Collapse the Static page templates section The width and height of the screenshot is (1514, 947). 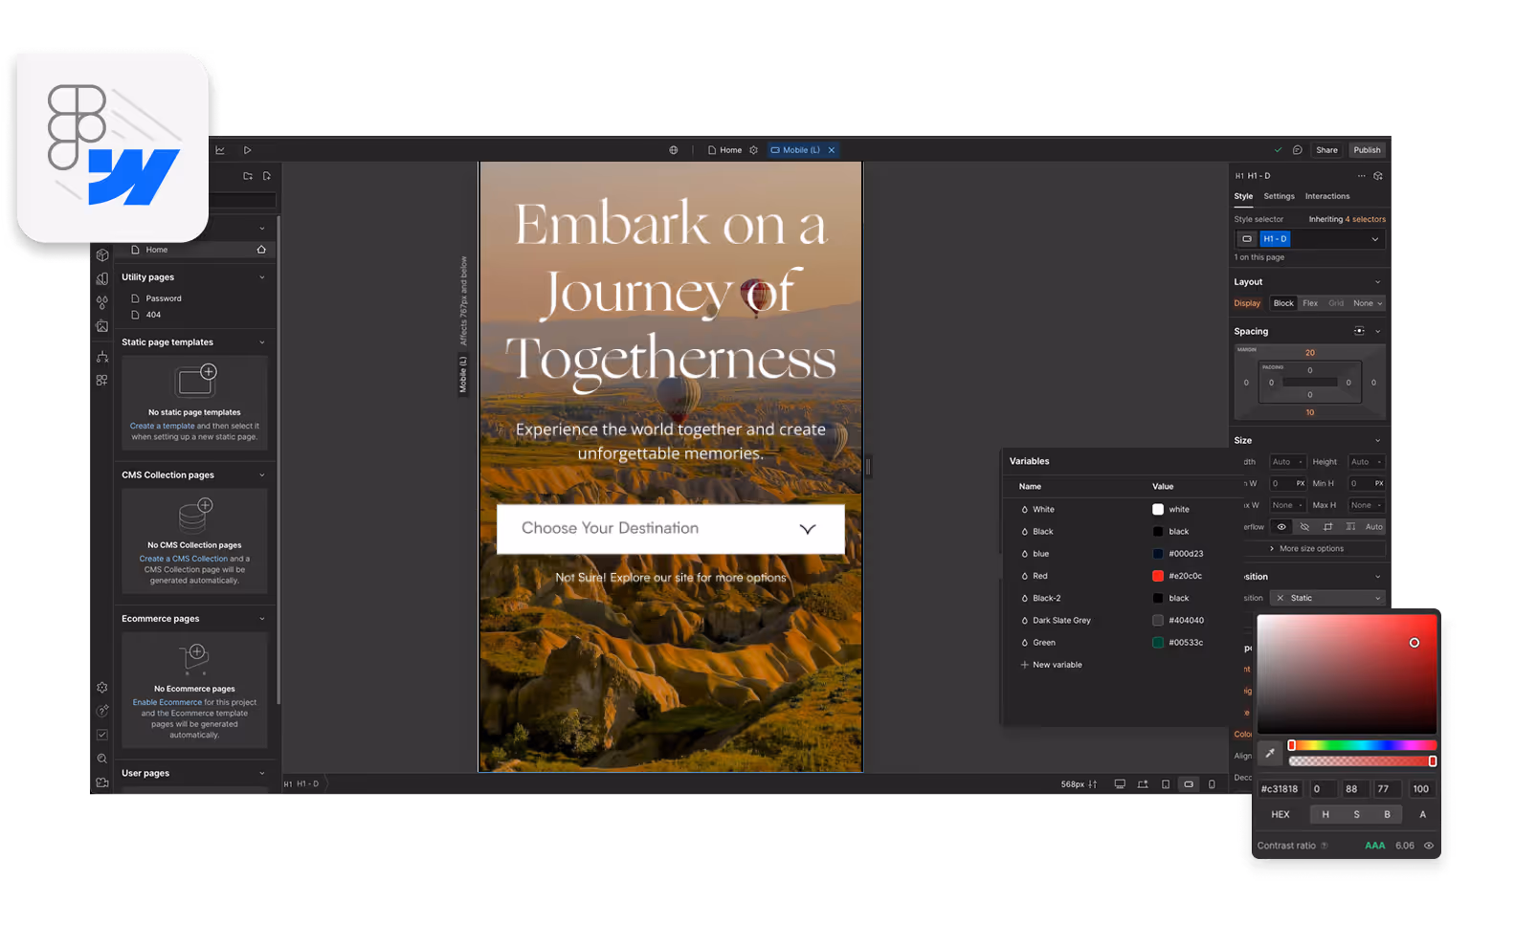262,342
